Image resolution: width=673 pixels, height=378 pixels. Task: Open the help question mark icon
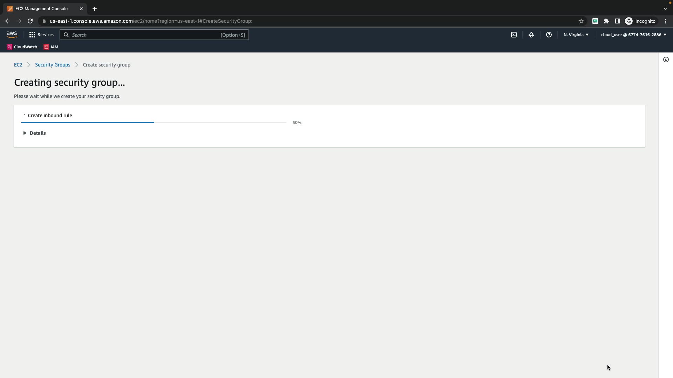[549, 35]
